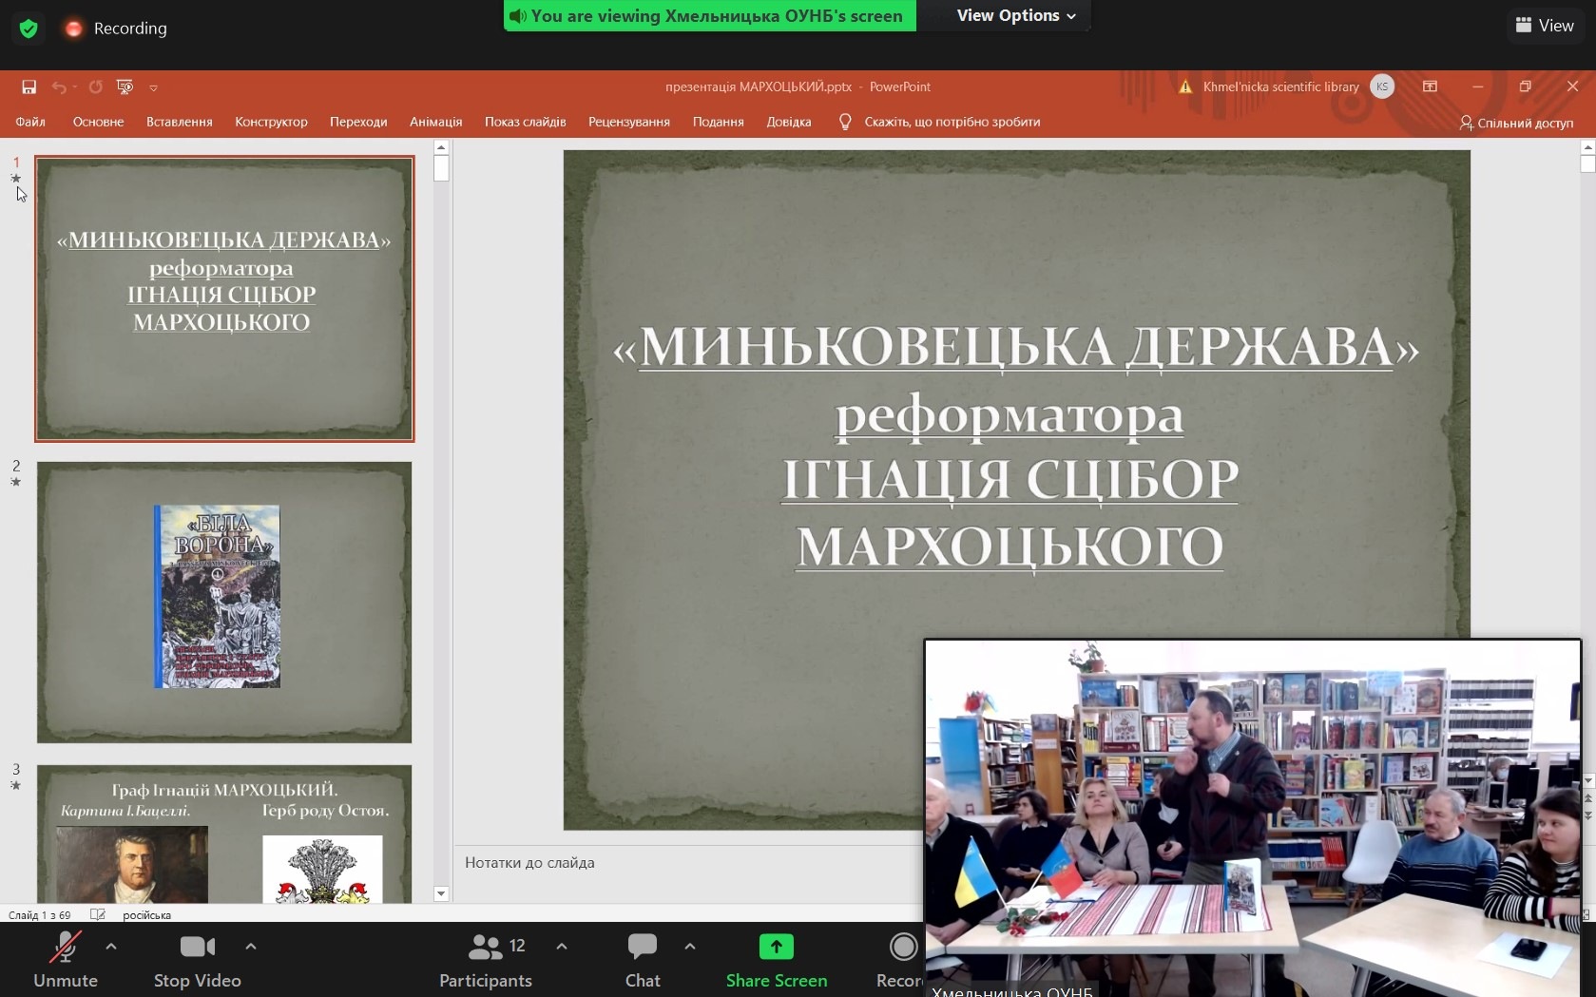
Task: Open audio settings arrow beside Unmute
Action: 111,947
